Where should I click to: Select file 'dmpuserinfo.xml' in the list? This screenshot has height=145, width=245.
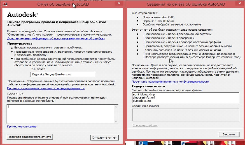(144, 98)
